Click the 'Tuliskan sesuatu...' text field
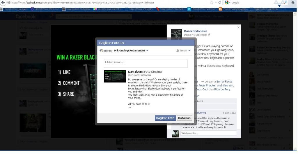This screenshot has width=298, height=168. pos(146,64)
